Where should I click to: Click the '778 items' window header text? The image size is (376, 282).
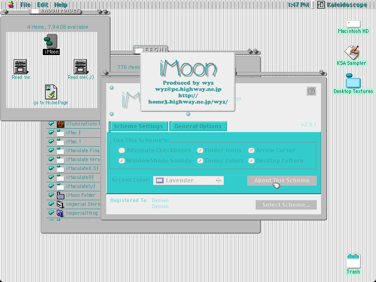click(128, 67)
